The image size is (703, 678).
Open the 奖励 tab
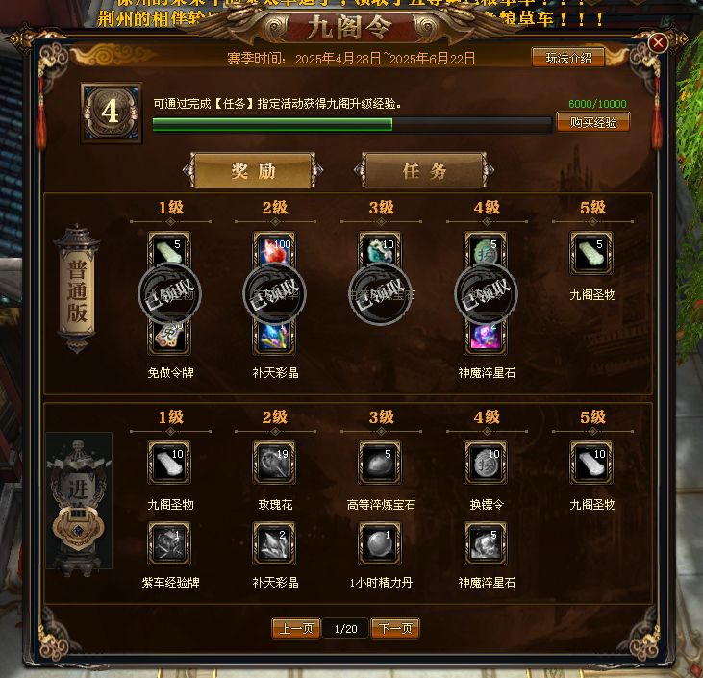[253, 170]
